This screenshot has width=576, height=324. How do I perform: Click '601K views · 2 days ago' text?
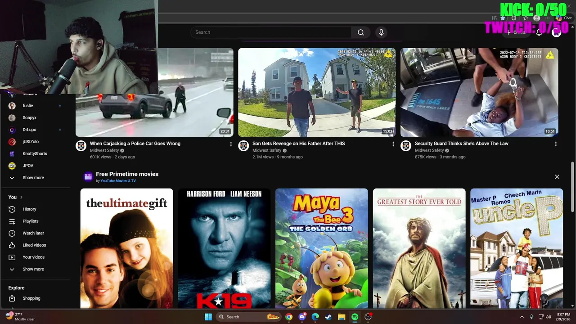pos(112,157)
